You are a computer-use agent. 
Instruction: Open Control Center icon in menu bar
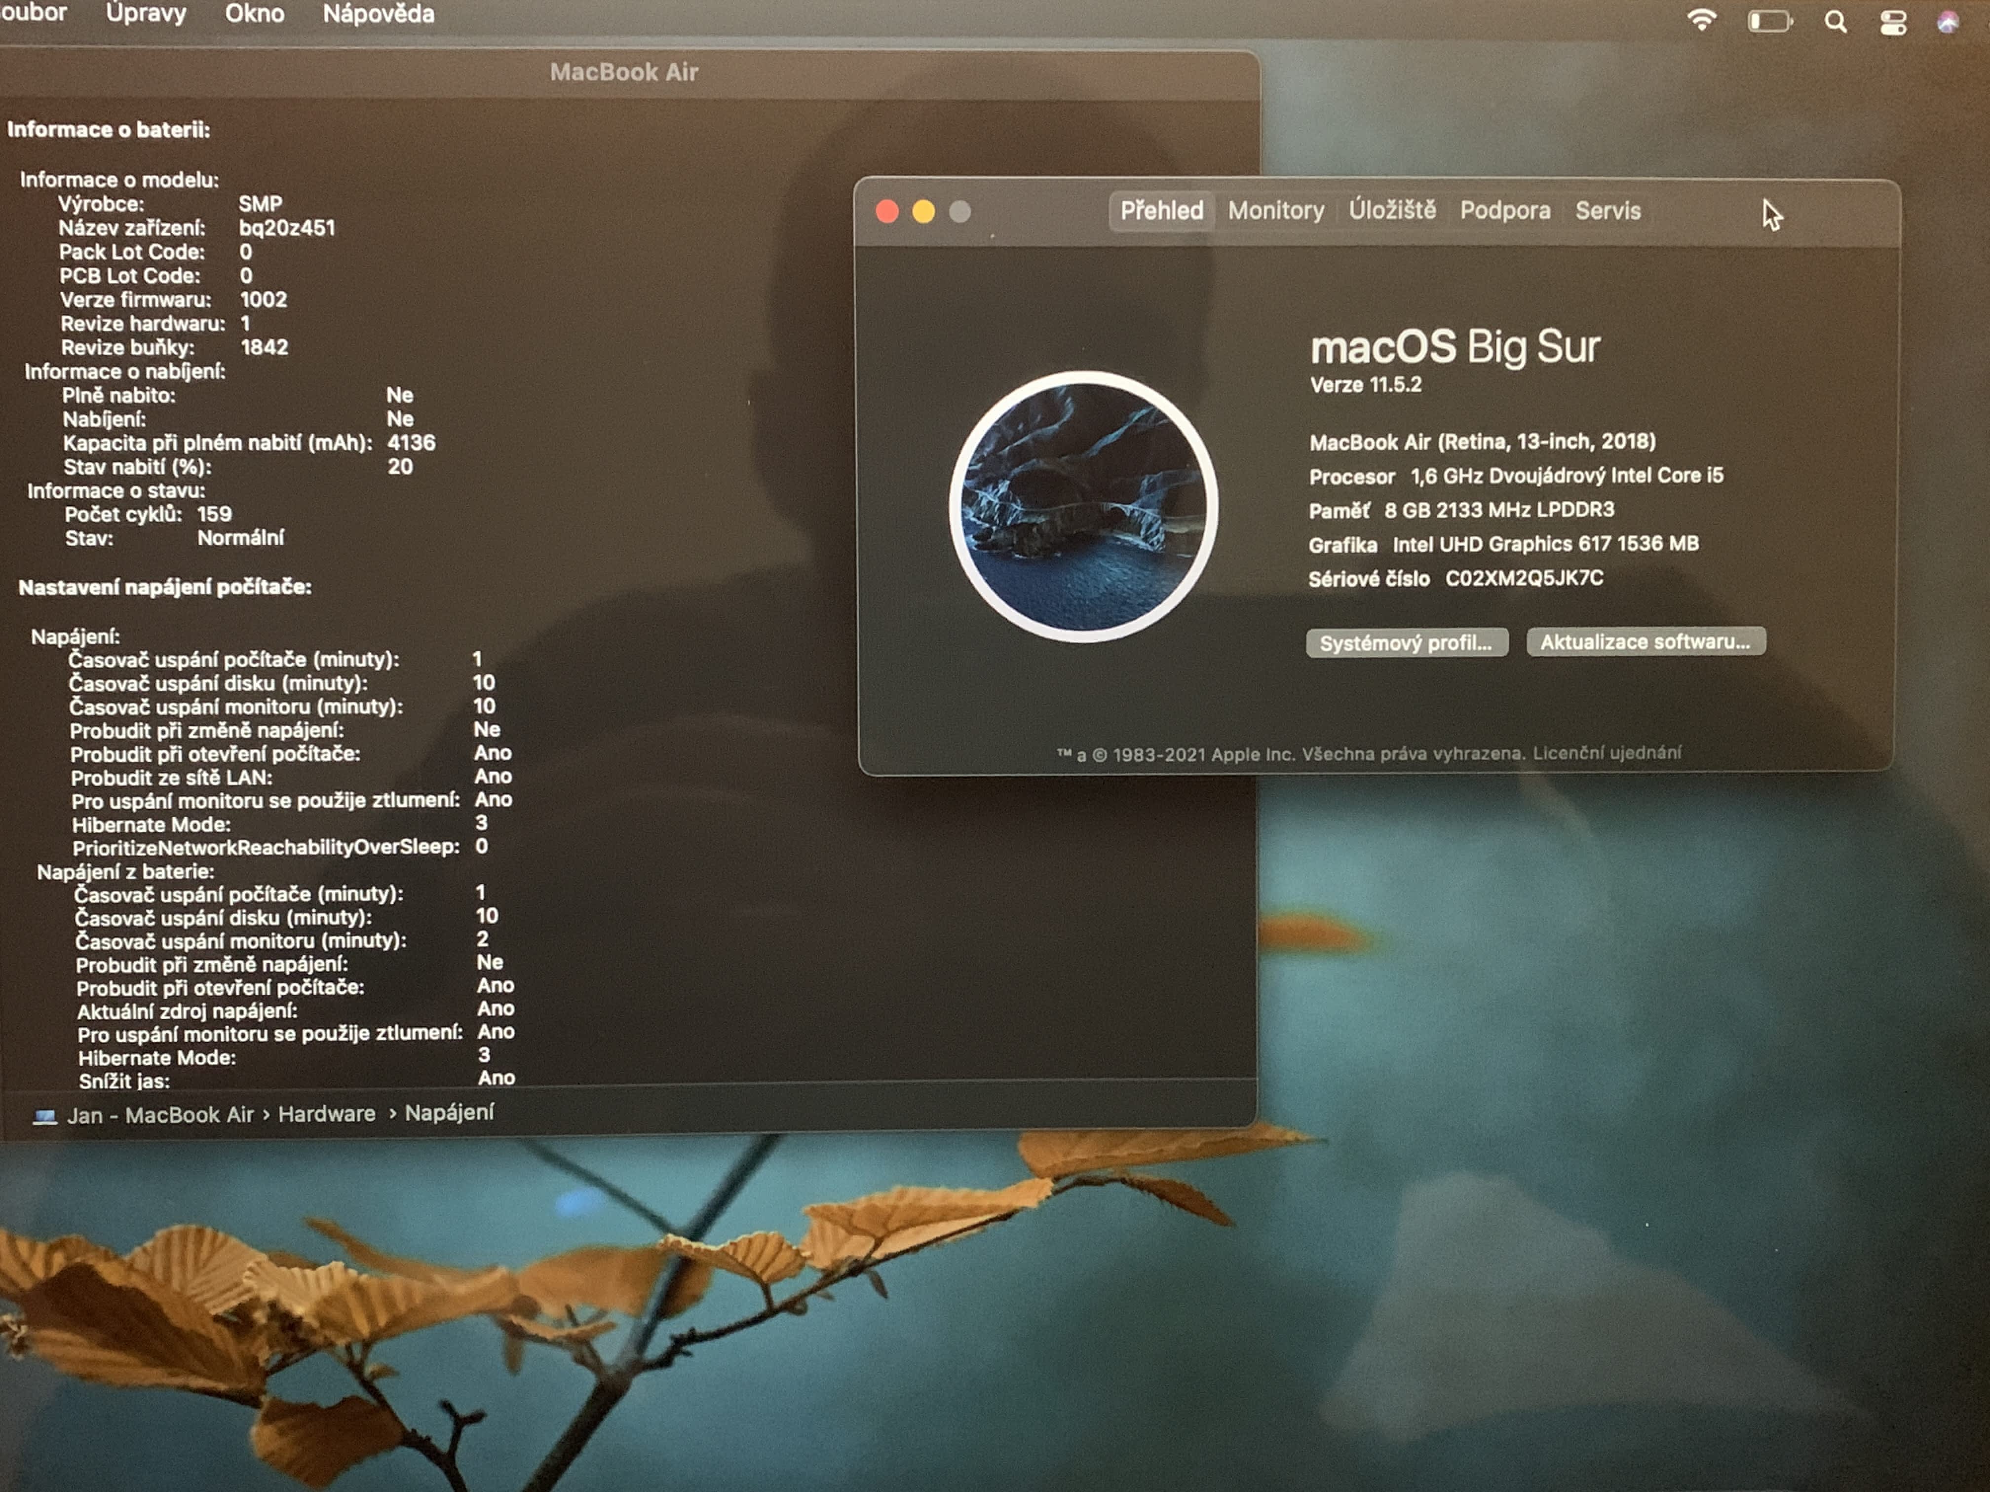(x=1893, y=23)
